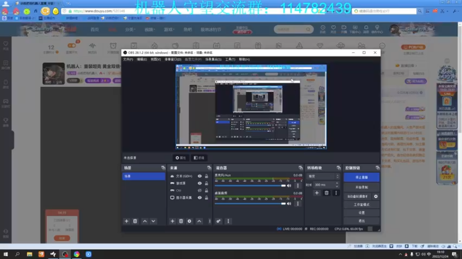
Task: Expand Douyu 游戏 navigation dropdown
Action: 169,29
